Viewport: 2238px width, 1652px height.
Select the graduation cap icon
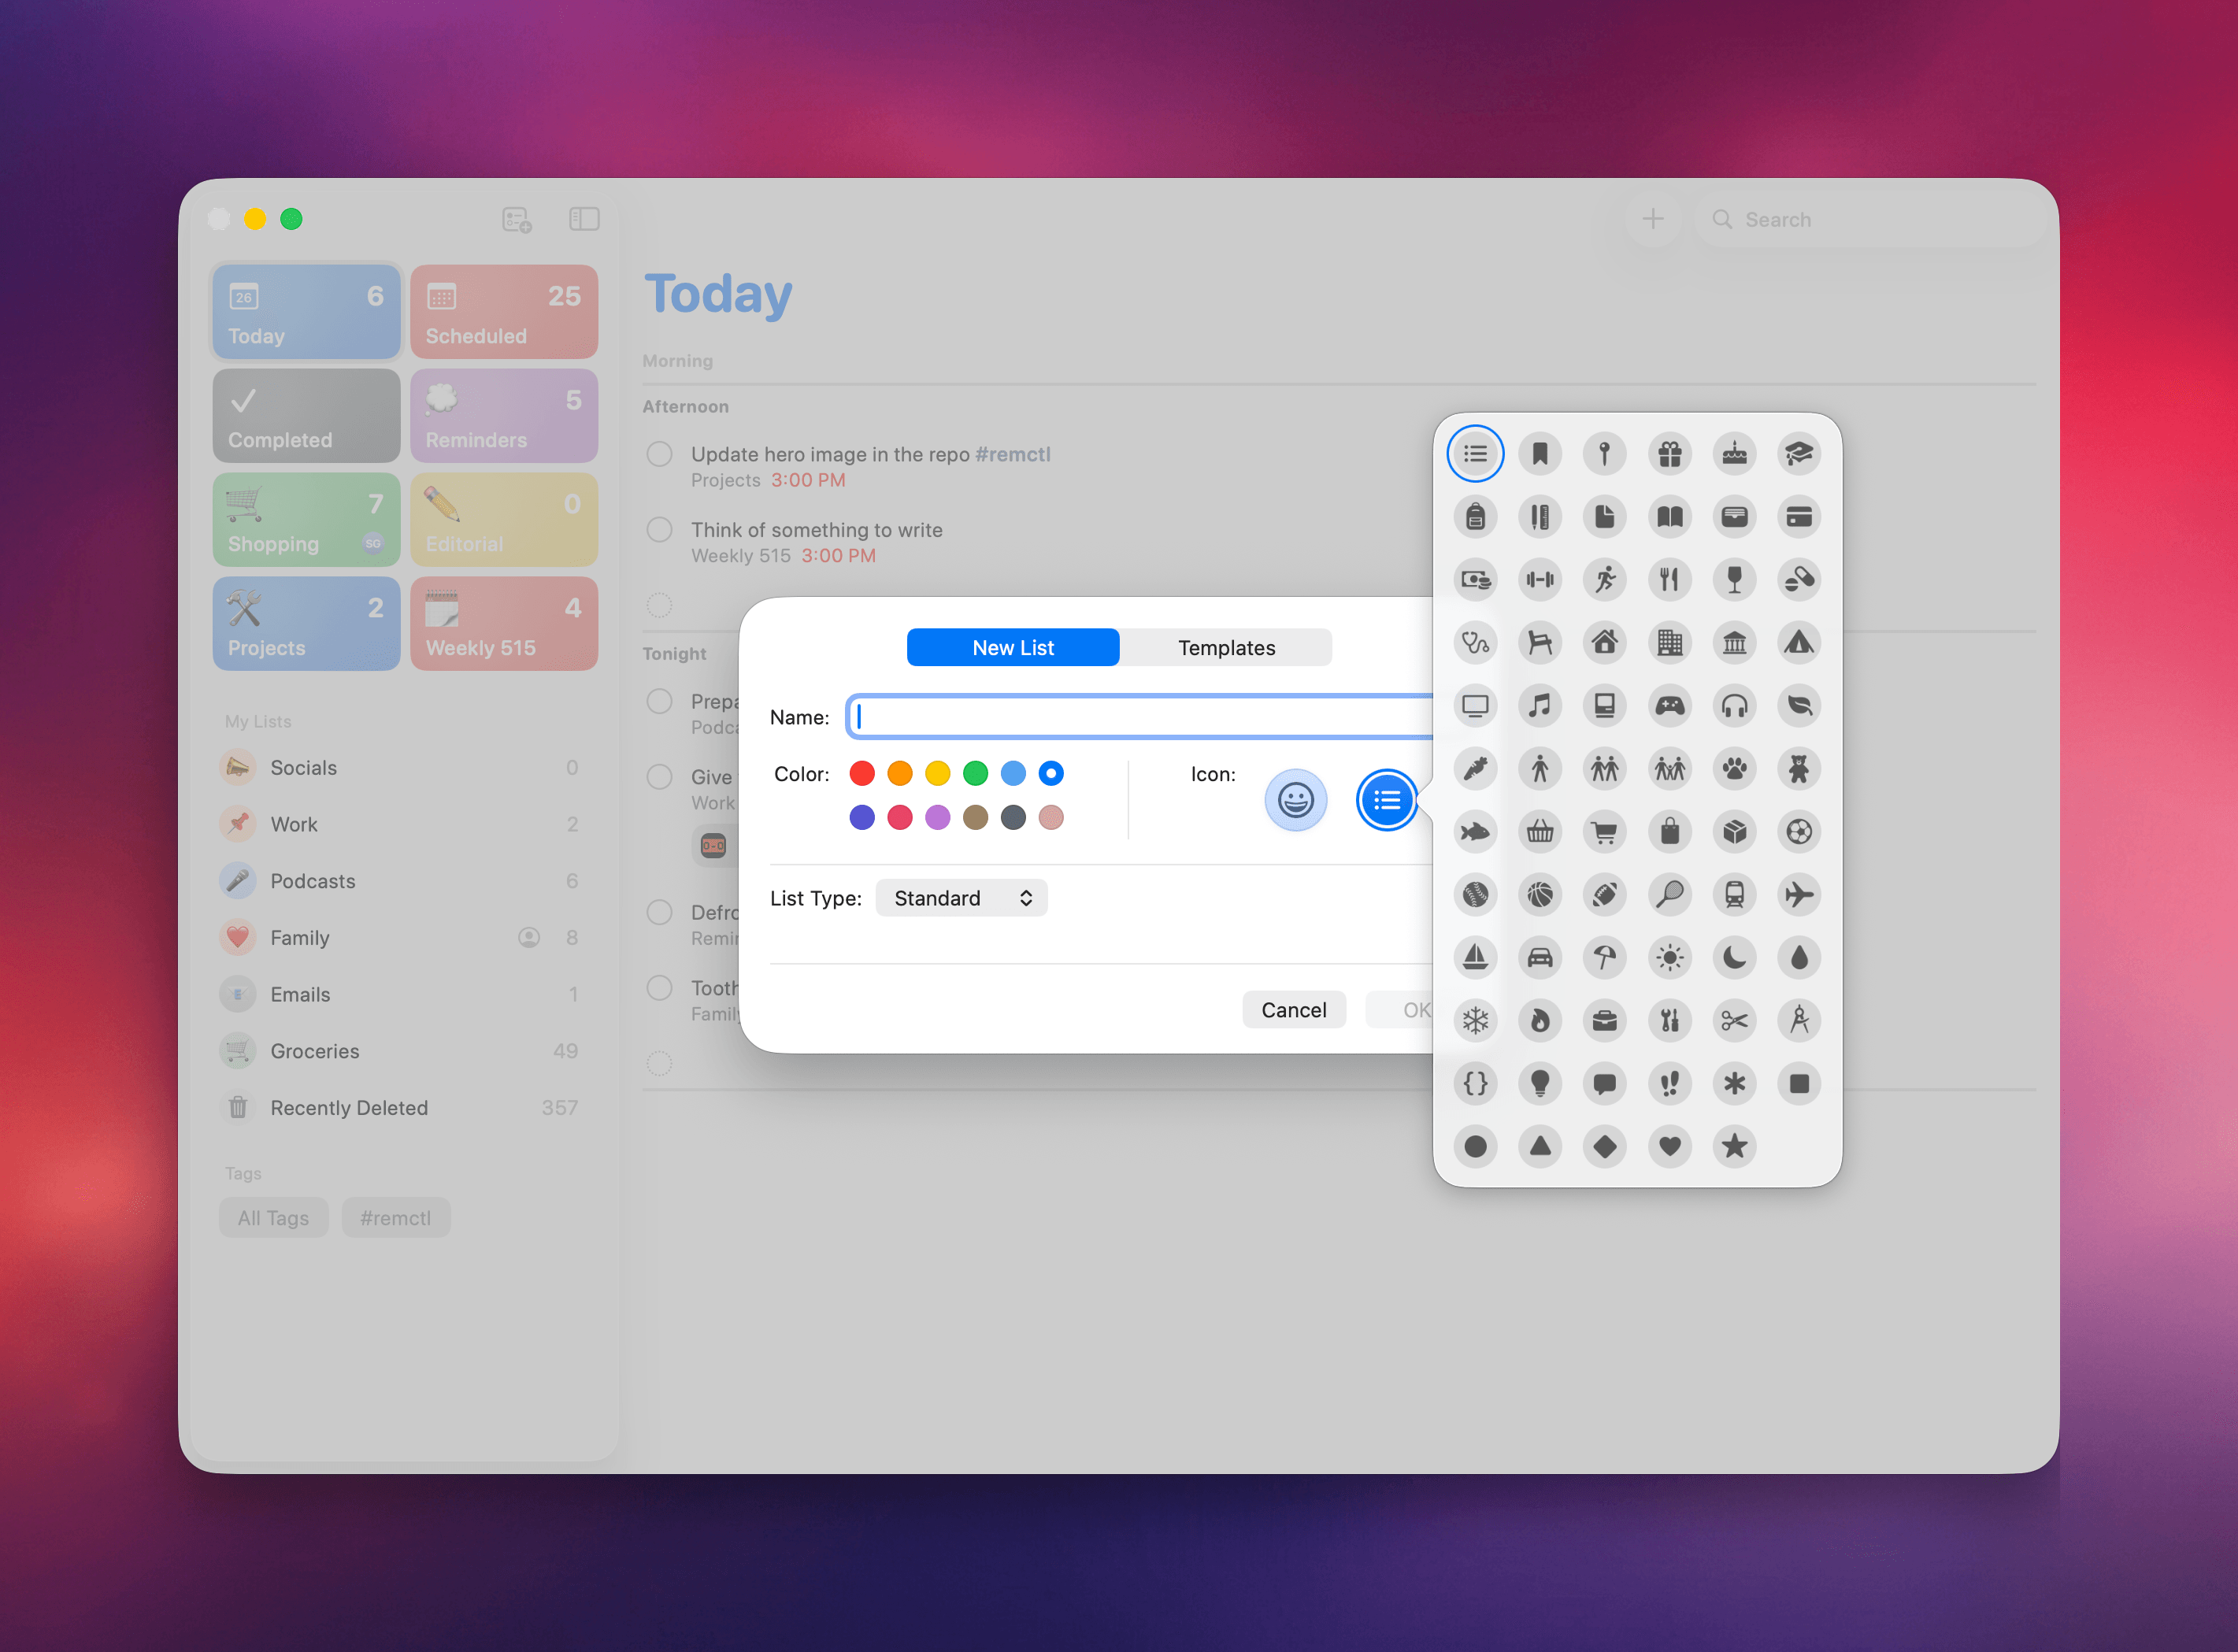[x=1799, y=454]
